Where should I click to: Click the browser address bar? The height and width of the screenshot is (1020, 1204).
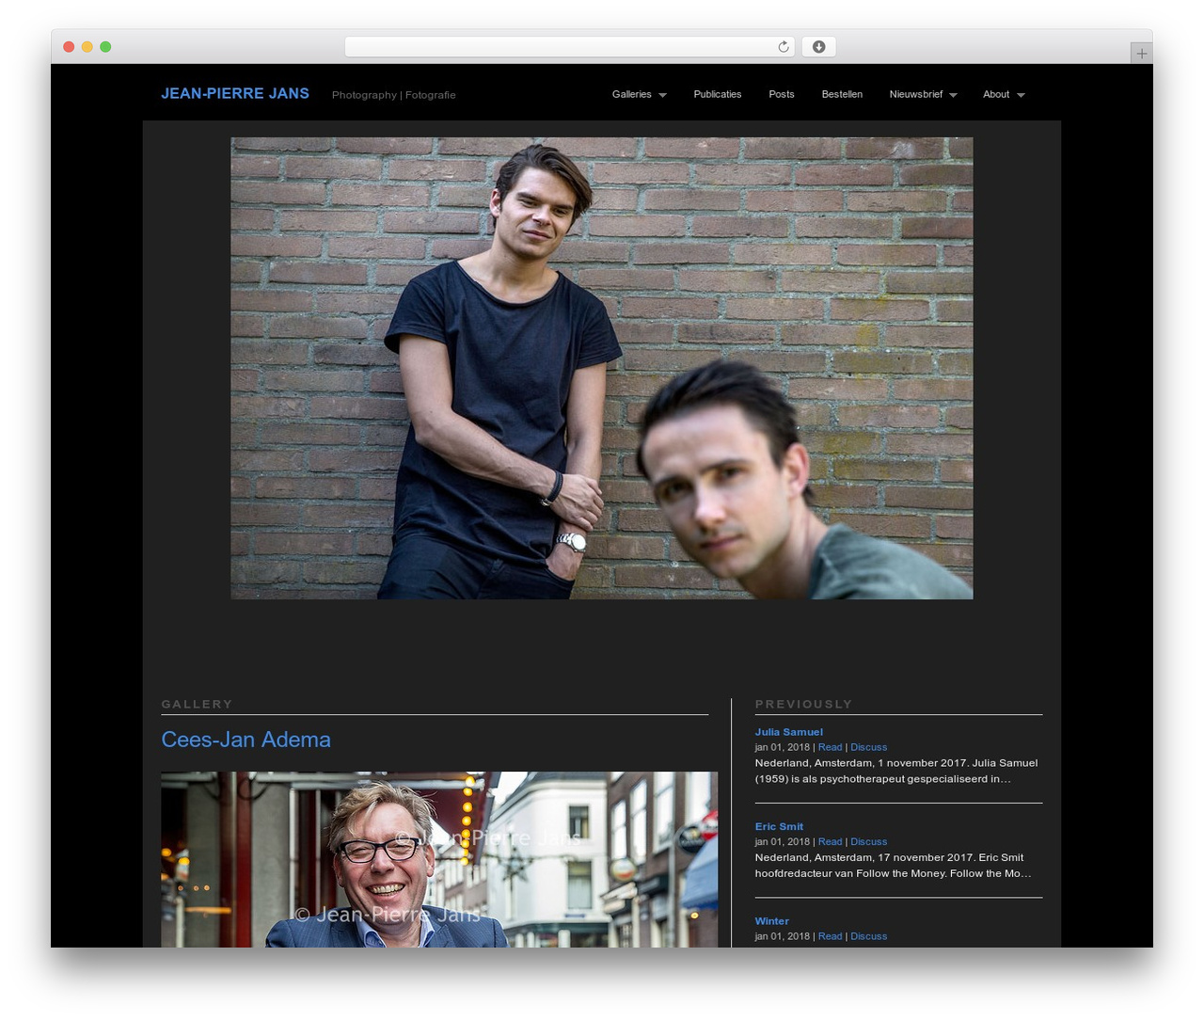tap(570, 47)
